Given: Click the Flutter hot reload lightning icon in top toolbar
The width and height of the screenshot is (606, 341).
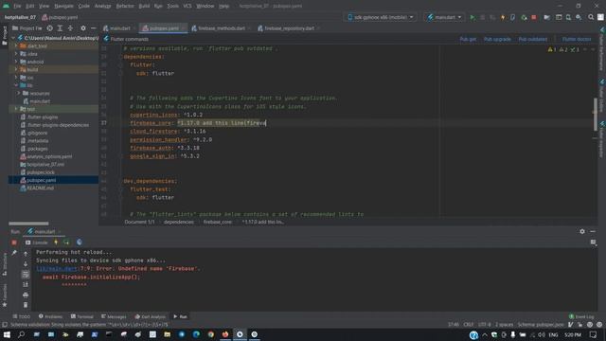Looking at the screenshot, I should point(503,17).
